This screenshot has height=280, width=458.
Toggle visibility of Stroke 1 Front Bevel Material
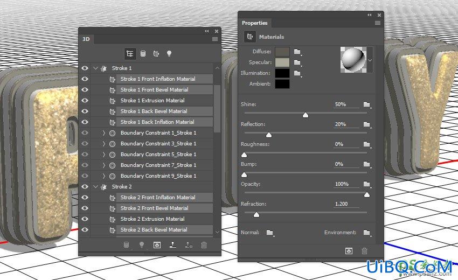pyautogui.click(x=85, y=89)
